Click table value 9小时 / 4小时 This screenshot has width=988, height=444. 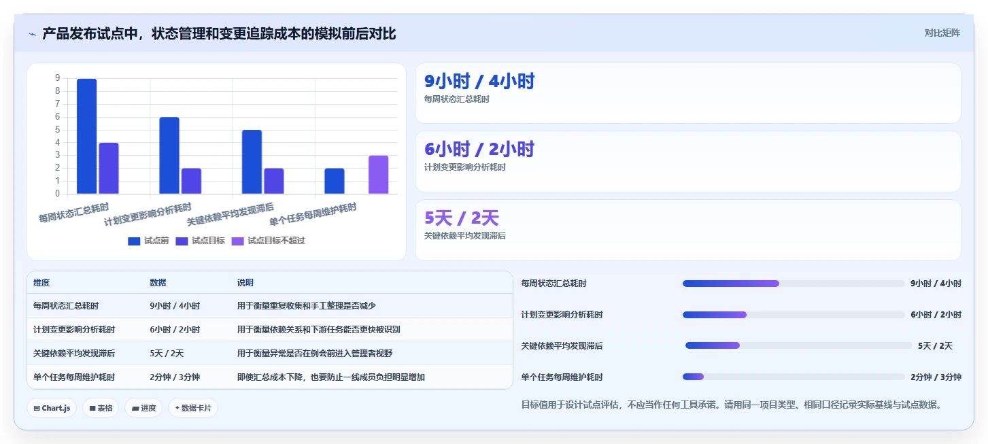point(175,306)
